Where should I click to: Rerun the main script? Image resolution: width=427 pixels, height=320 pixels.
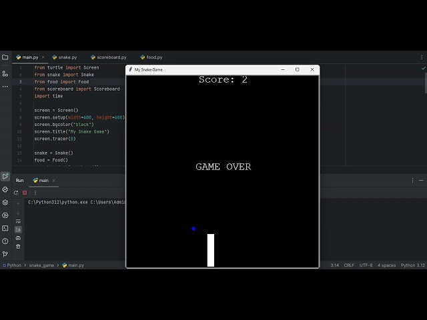16,193
